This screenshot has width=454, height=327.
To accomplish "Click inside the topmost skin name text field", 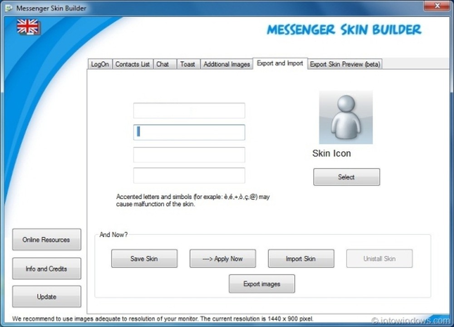I will point(188,110).
